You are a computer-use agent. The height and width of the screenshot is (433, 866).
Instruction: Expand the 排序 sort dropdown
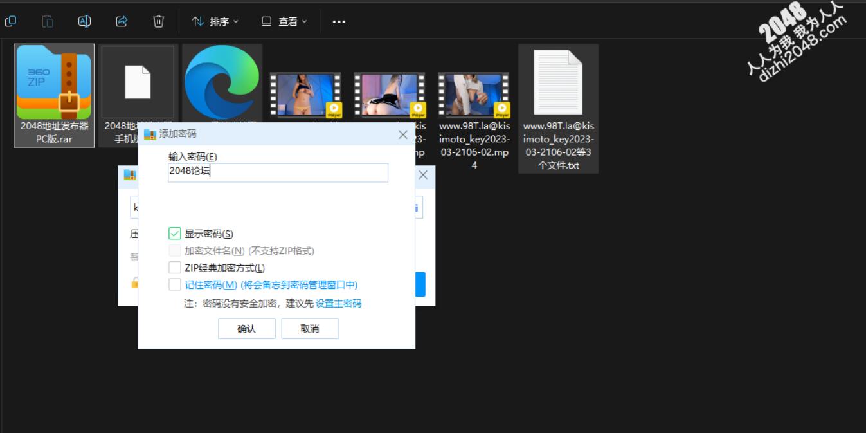[x=215, y=21]
